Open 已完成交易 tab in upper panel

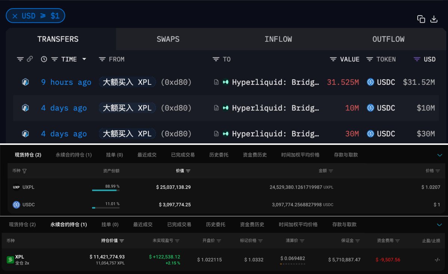tap(183, 155)
